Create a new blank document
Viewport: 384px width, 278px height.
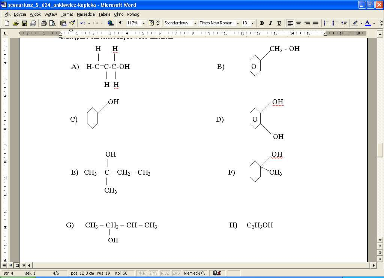(x=7, y=23)
